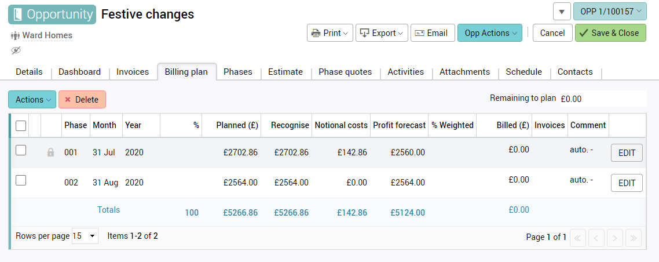The height and width of the screenshot is (262, 659).
Task: Click the hidden-eye visibility icon
Action: (x=16, y=50)
